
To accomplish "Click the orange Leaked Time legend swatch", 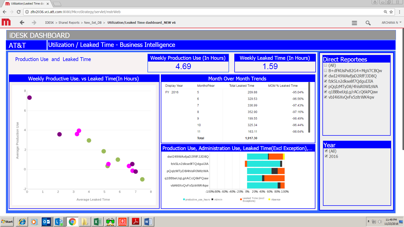I will pyautogui.click(x=241, y=200).
